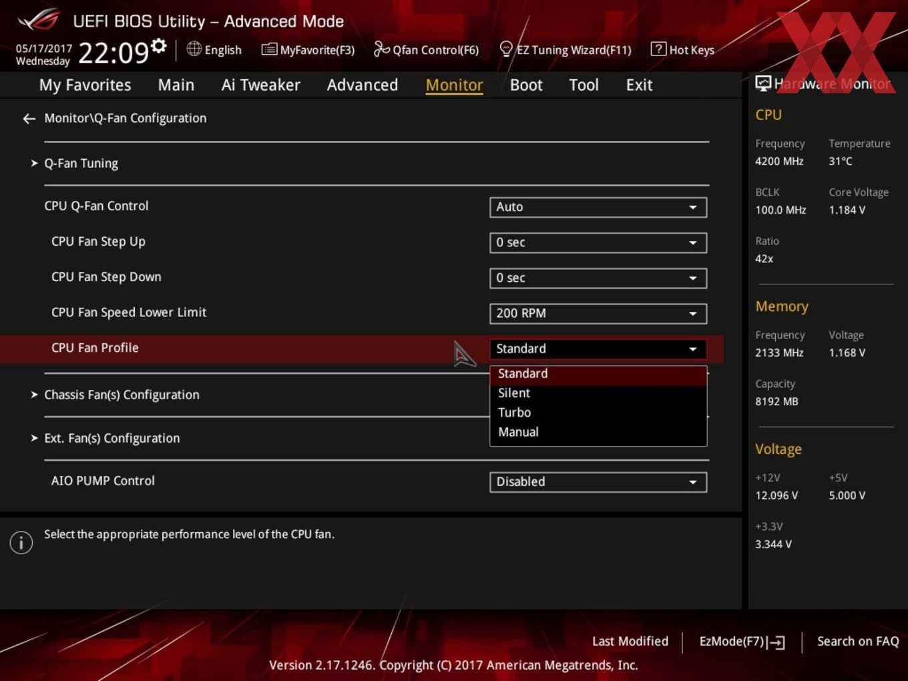Click the Qfan Control fan icon
The image size is (908, 681).
(381, 49)
